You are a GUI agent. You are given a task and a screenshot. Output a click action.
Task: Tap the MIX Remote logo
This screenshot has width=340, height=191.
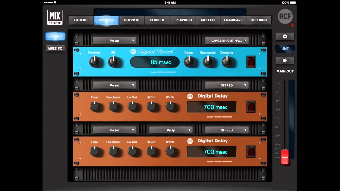pos(55,18)
